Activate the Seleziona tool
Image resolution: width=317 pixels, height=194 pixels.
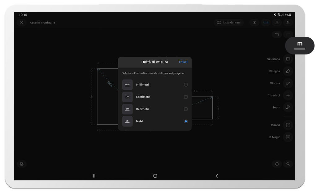pos(288,59)
